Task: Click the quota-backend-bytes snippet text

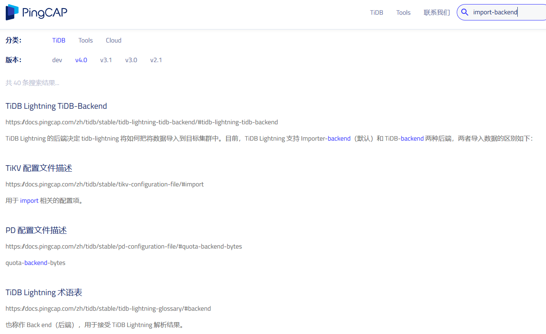Action: 35,262
